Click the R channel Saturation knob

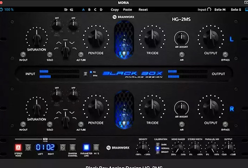37,107
